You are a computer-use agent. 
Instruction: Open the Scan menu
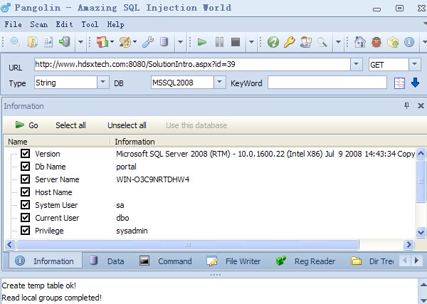coord(39,24)
